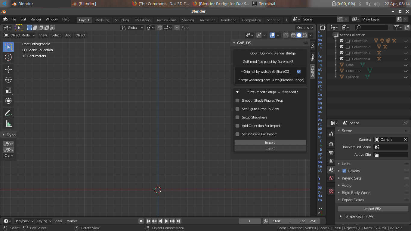Open the Tool properties tab icon

coord(331,134)
